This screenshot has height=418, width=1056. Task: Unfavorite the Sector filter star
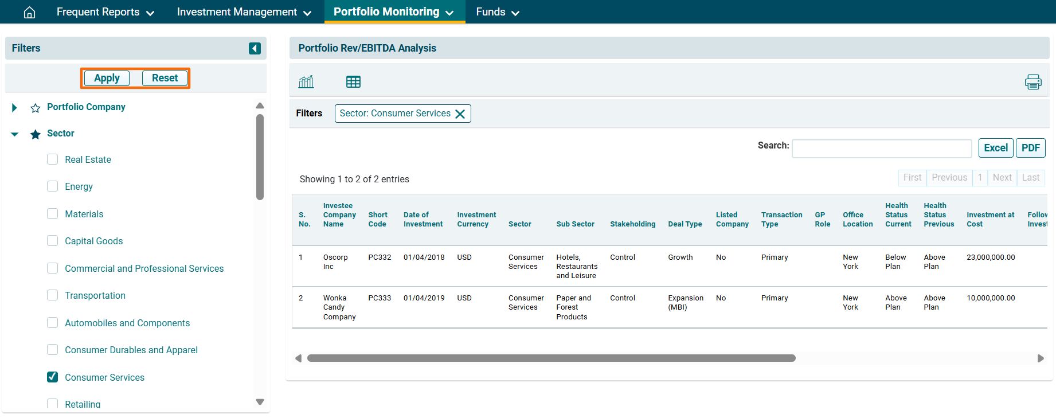[x=36, y=134]
